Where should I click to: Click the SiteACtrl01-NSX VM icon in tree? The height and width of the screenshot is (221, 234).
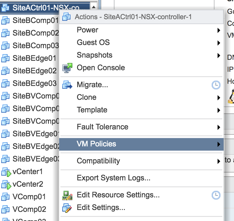(x=5, y=8)
